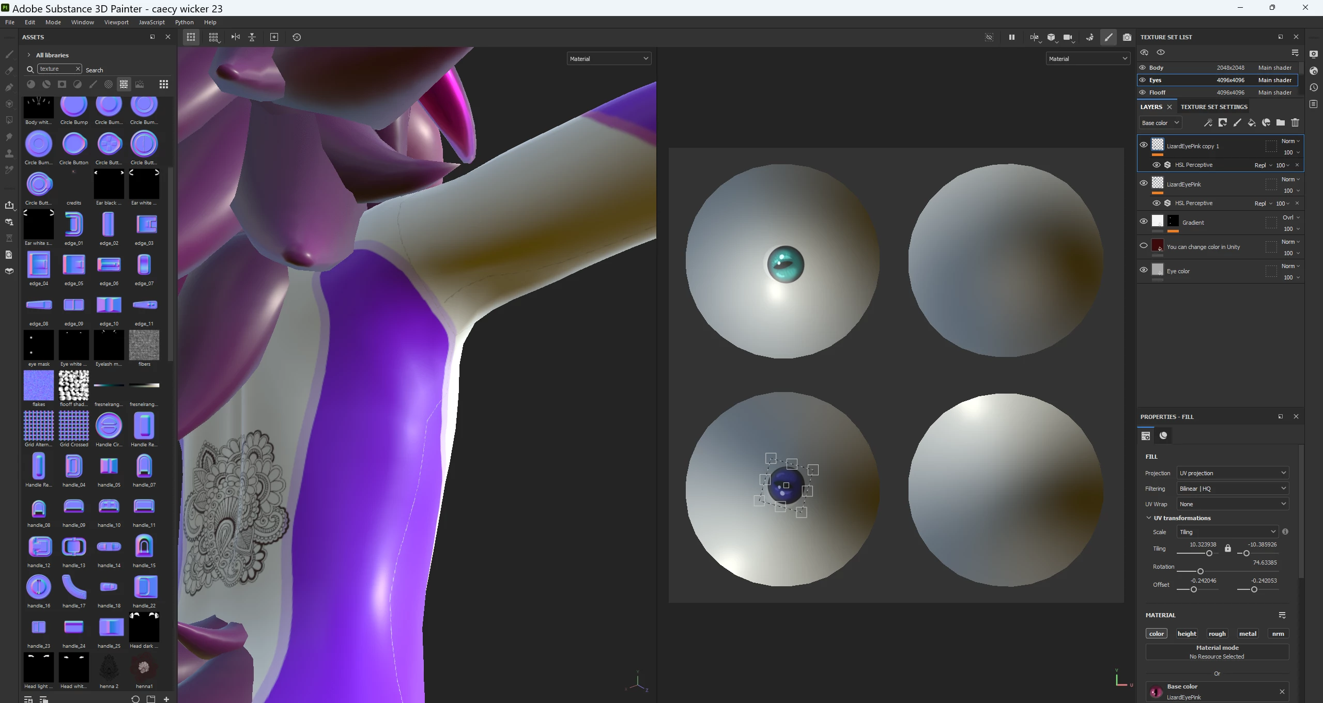Show the 'You can change color in Unity' layer
The height and width of the screenshot is (703, 1323).
pyautogui.click(x=1144, y=246)
